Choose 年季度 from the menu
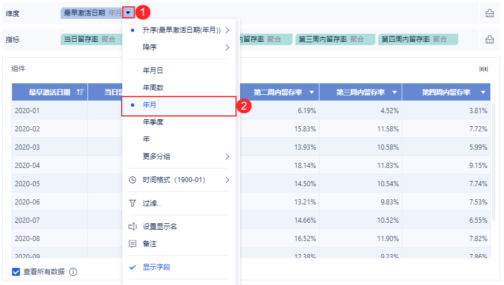The height and width of the screenshot is (285, 504). coord(153,122)
